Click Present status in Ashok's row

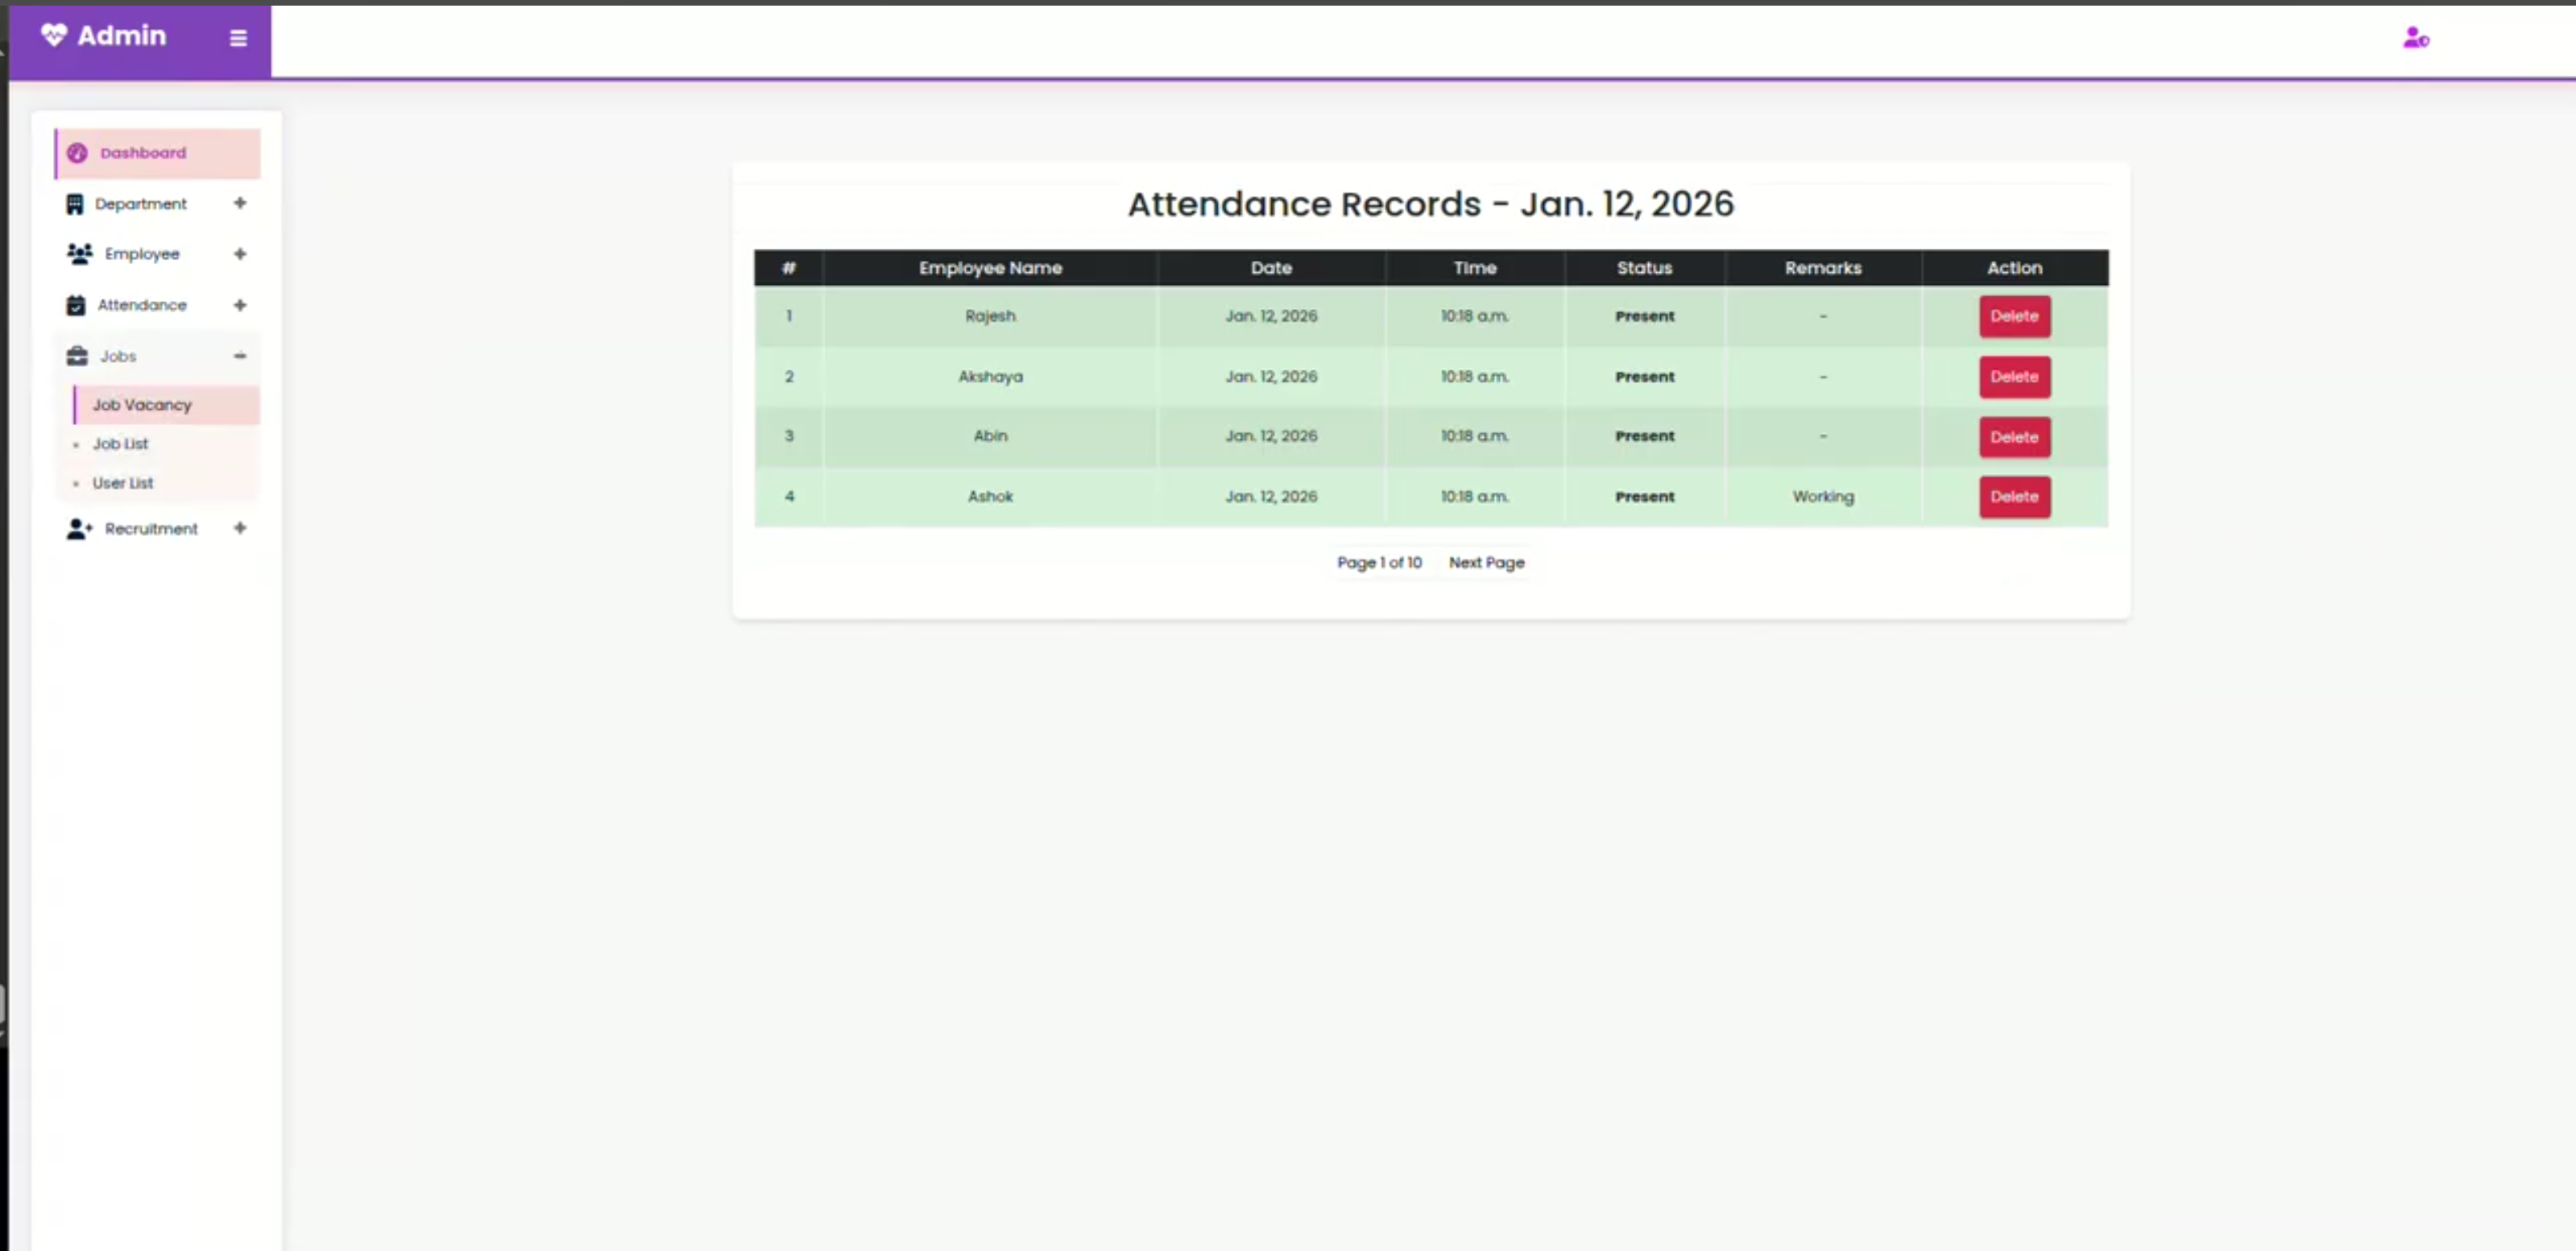1644,497
